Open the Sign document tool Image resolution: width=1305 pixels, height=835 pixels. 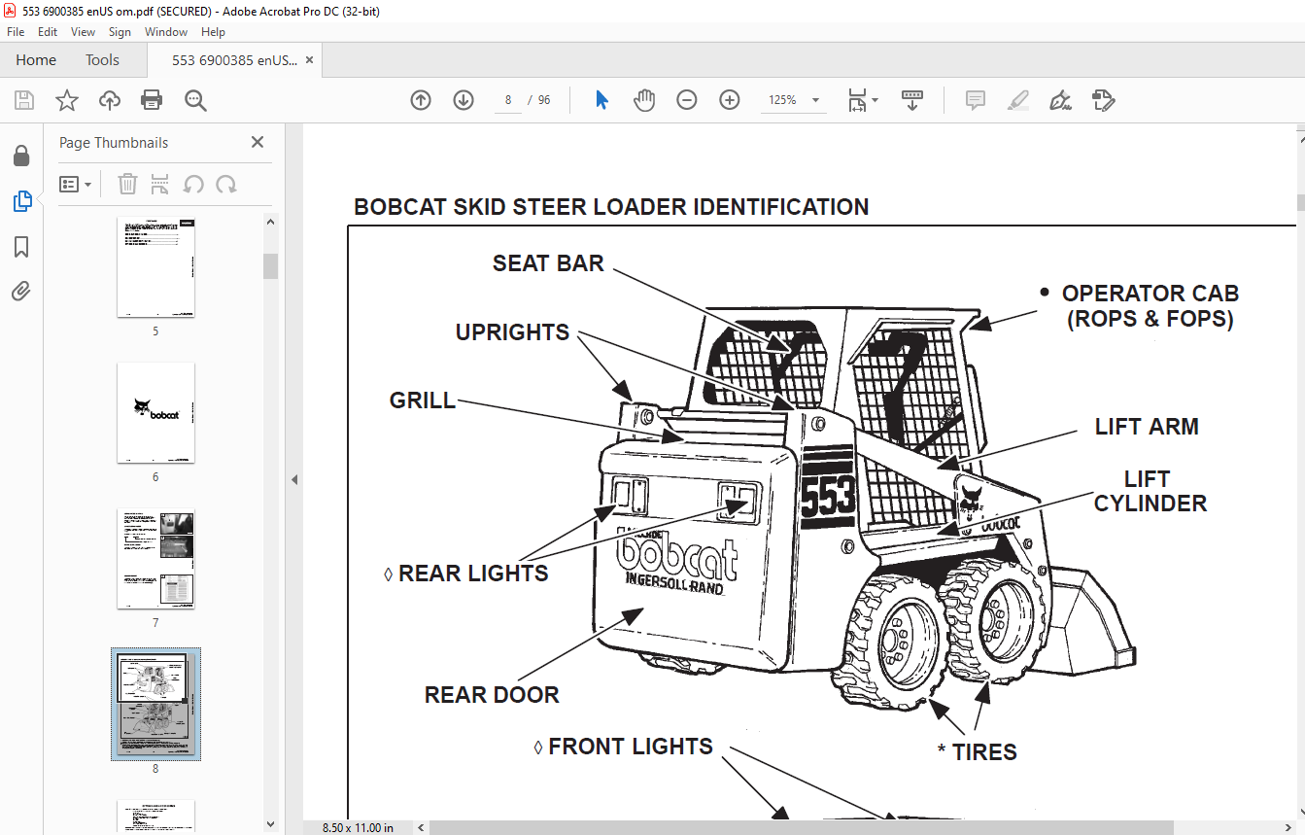pyautogui.click(x=1060, y=100)
